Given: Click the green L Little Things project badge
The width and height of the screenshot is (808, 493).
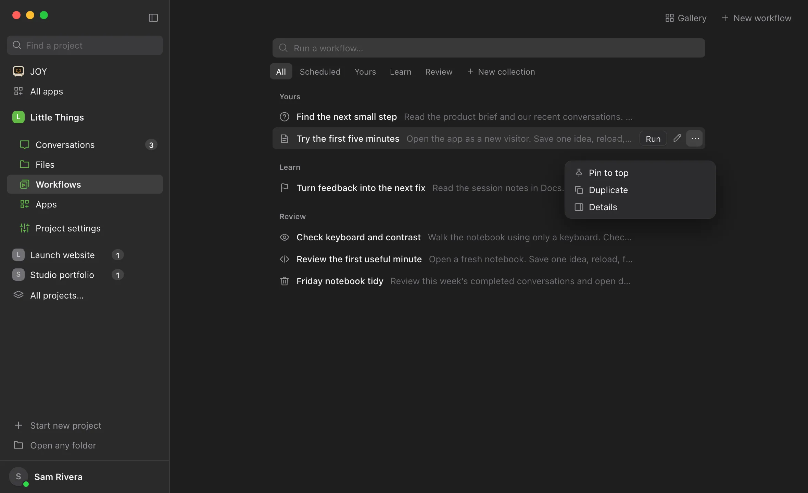Looking at the screenshot, I should 18,117.
